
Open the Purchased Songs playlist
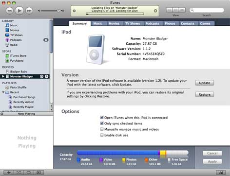point(24,97)
